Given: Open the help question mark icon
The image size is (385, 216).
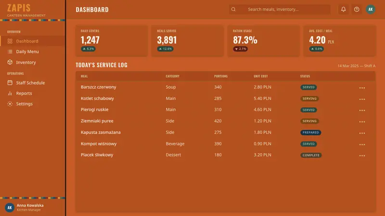Looking at the screenshot, I should point(357,9).
